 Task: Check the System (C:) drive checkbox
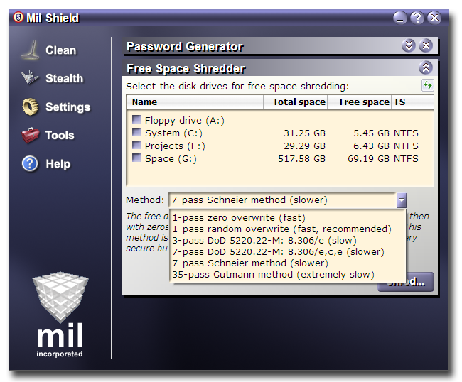[136, 133]
